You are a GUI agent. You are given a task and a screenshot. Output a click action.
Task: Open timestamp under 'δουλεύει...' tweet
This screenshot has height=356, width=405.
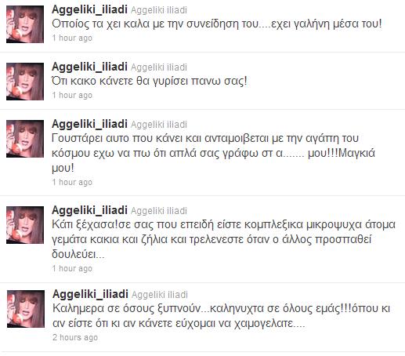[x=72, y=268]
